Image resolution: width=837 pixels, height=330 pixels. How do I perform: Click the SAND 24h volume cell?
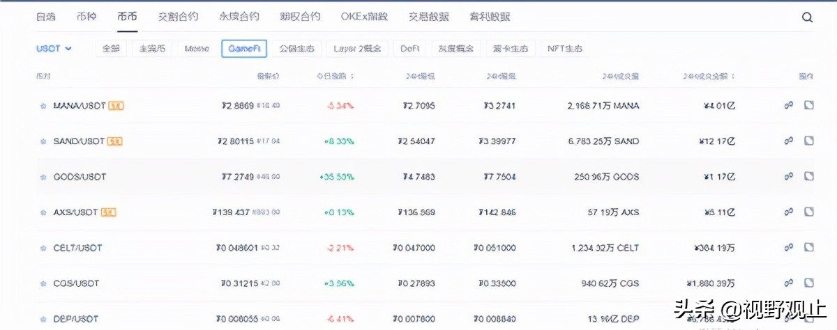point(603,141)
